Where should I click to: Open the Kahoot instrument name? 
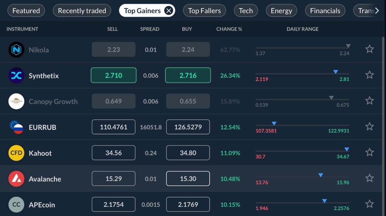[x=40, y=153]
